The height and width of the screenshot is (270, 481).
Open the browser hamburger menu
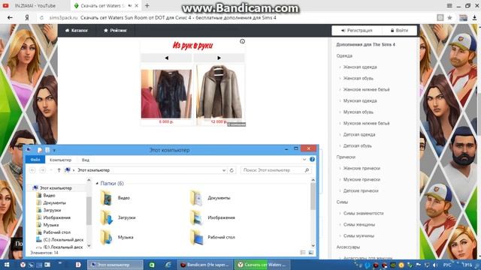click(449, 5)
